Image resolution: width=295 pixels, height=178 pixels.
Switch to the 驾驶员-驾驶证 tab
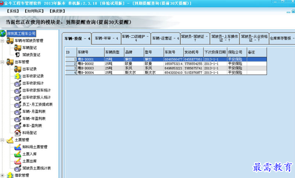[195, 37]
